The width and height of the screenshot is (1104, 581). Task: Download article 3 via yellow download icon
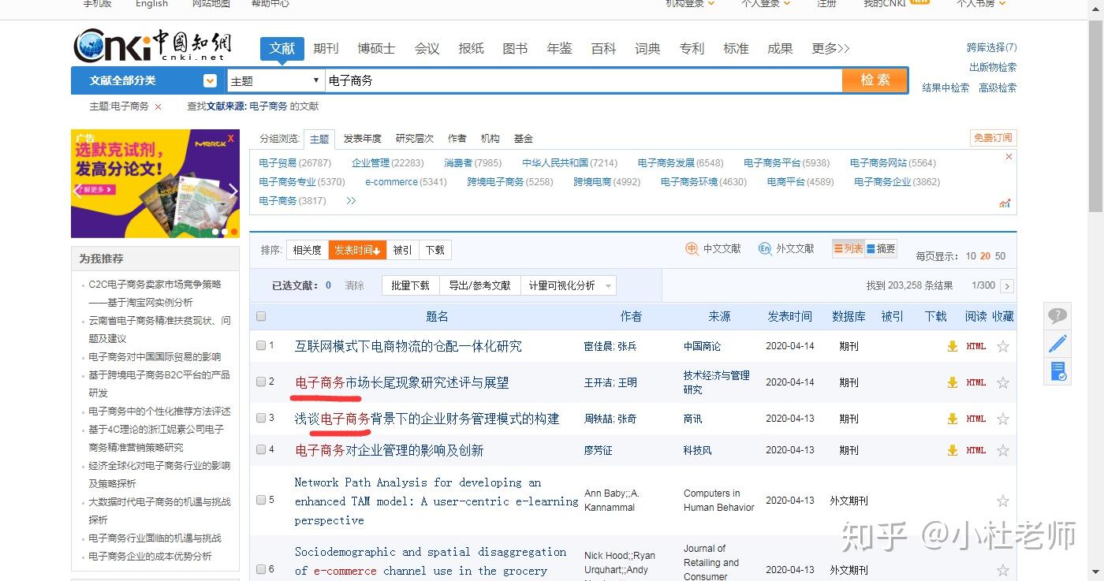pos(953,419)
